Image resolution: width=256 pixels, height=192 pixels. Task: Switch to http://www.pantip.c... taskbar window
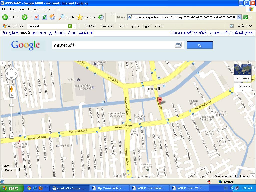(x=109, y=188)
